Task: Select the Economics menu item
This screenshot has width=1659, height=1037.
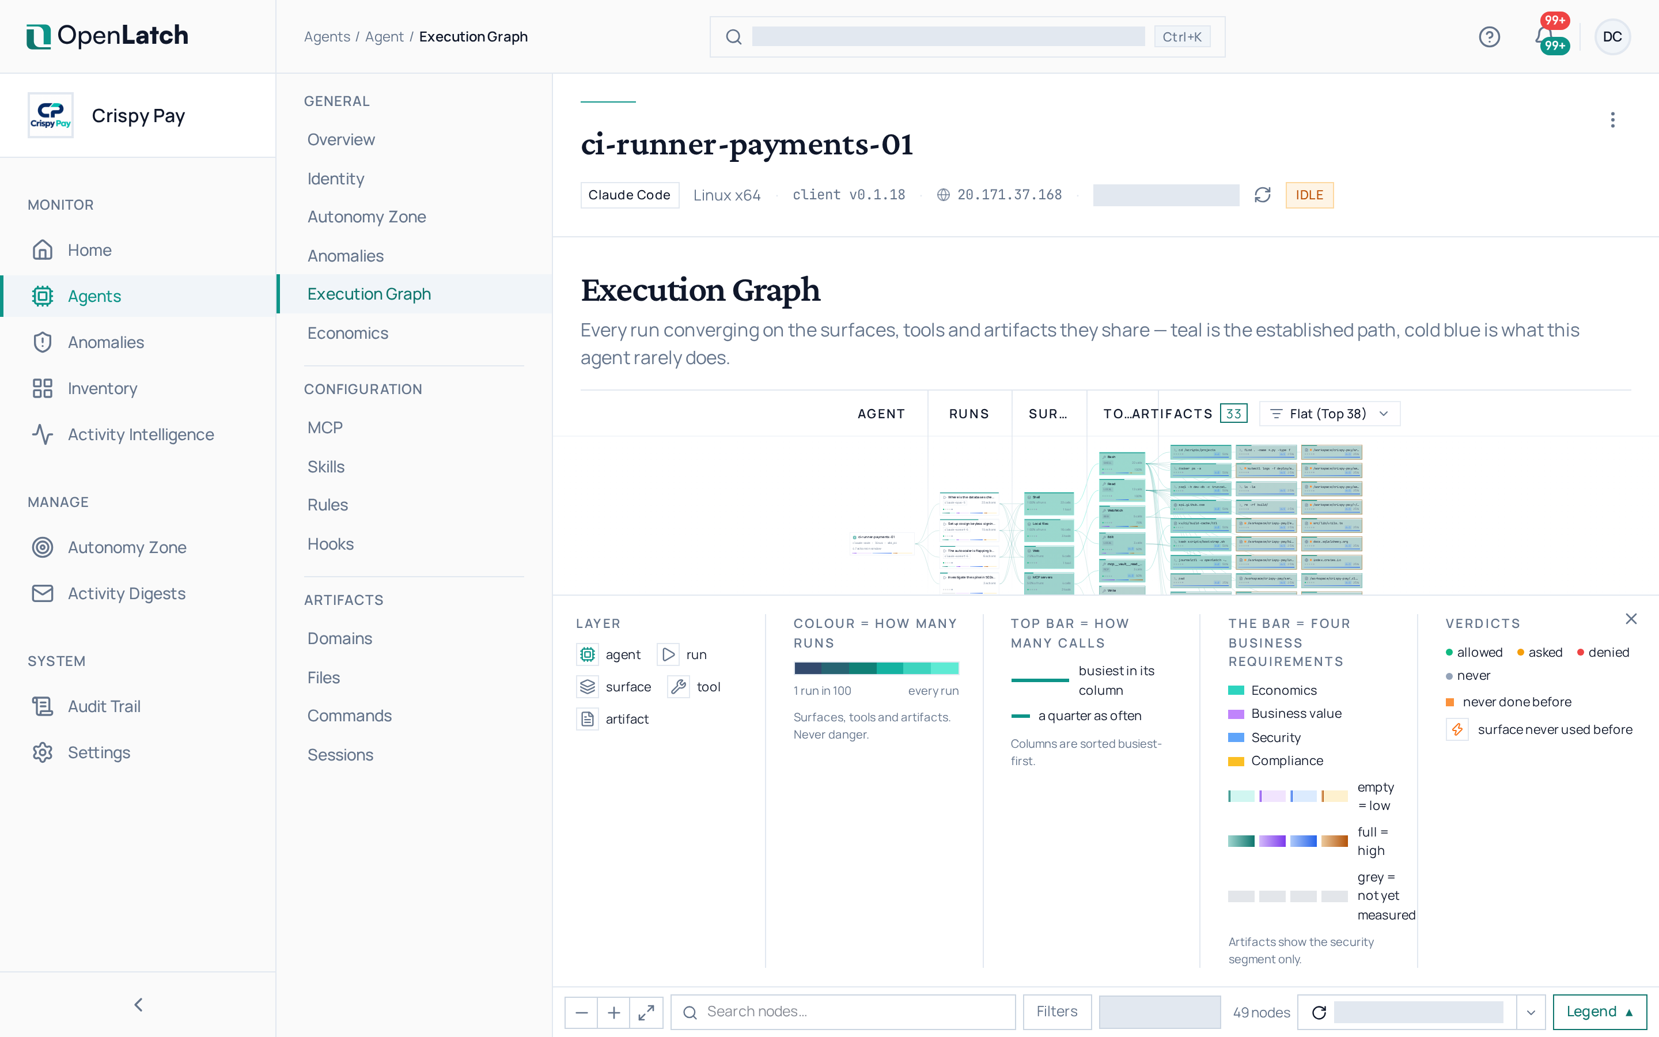Action: coord(414,334)
